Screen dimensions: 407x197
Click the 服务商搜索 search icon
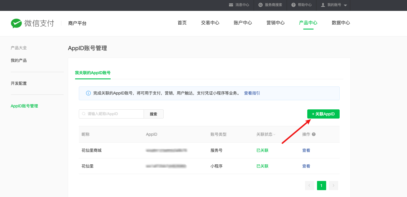point(260,5)
